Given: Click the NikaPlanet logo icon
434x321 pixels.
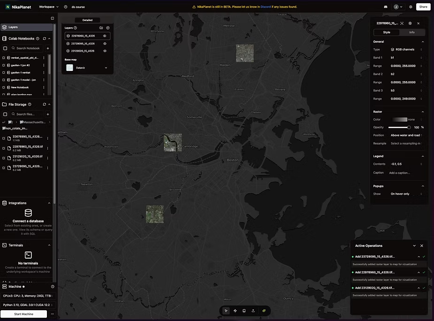Looking at the screenshot, I should pos(8,7).
